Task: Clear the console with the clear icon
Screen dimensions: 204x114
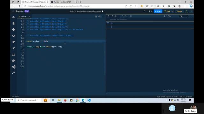Action: click(165, 16)
